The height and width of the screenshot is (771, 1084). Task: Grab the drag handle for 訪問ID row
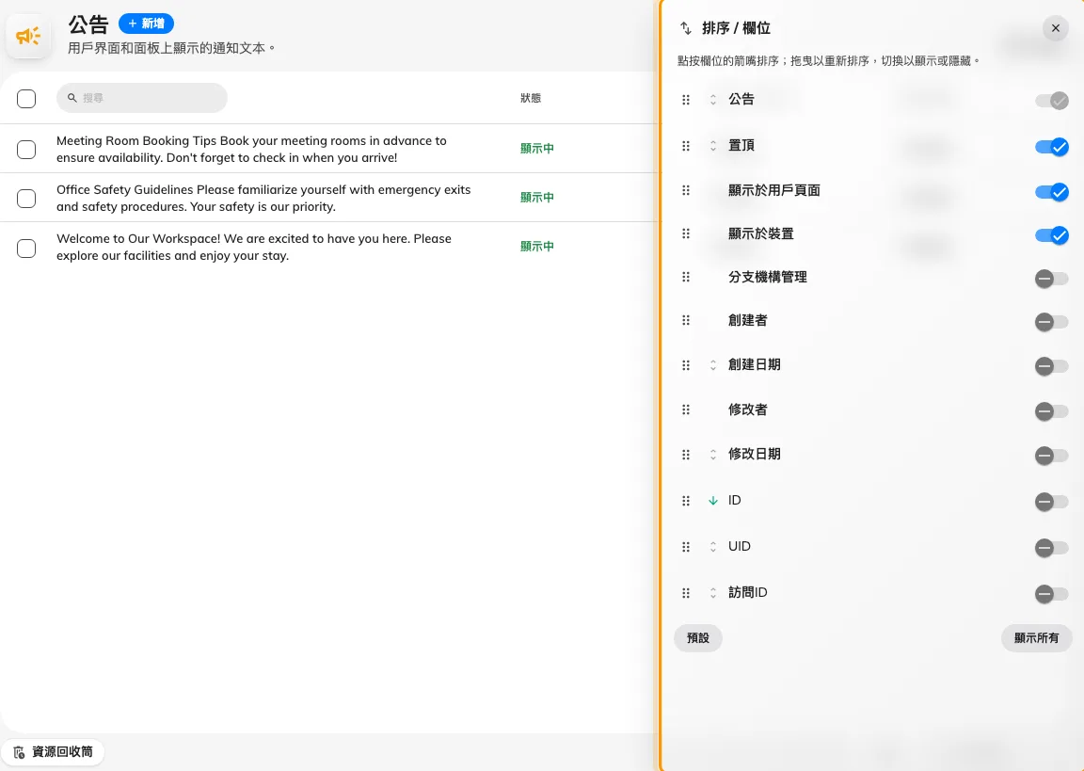(686, 593)
